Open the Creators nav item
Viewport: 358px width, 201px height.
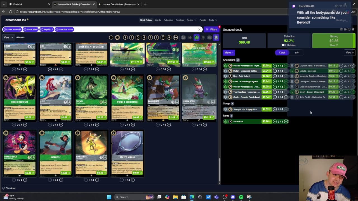pos(180,20)
